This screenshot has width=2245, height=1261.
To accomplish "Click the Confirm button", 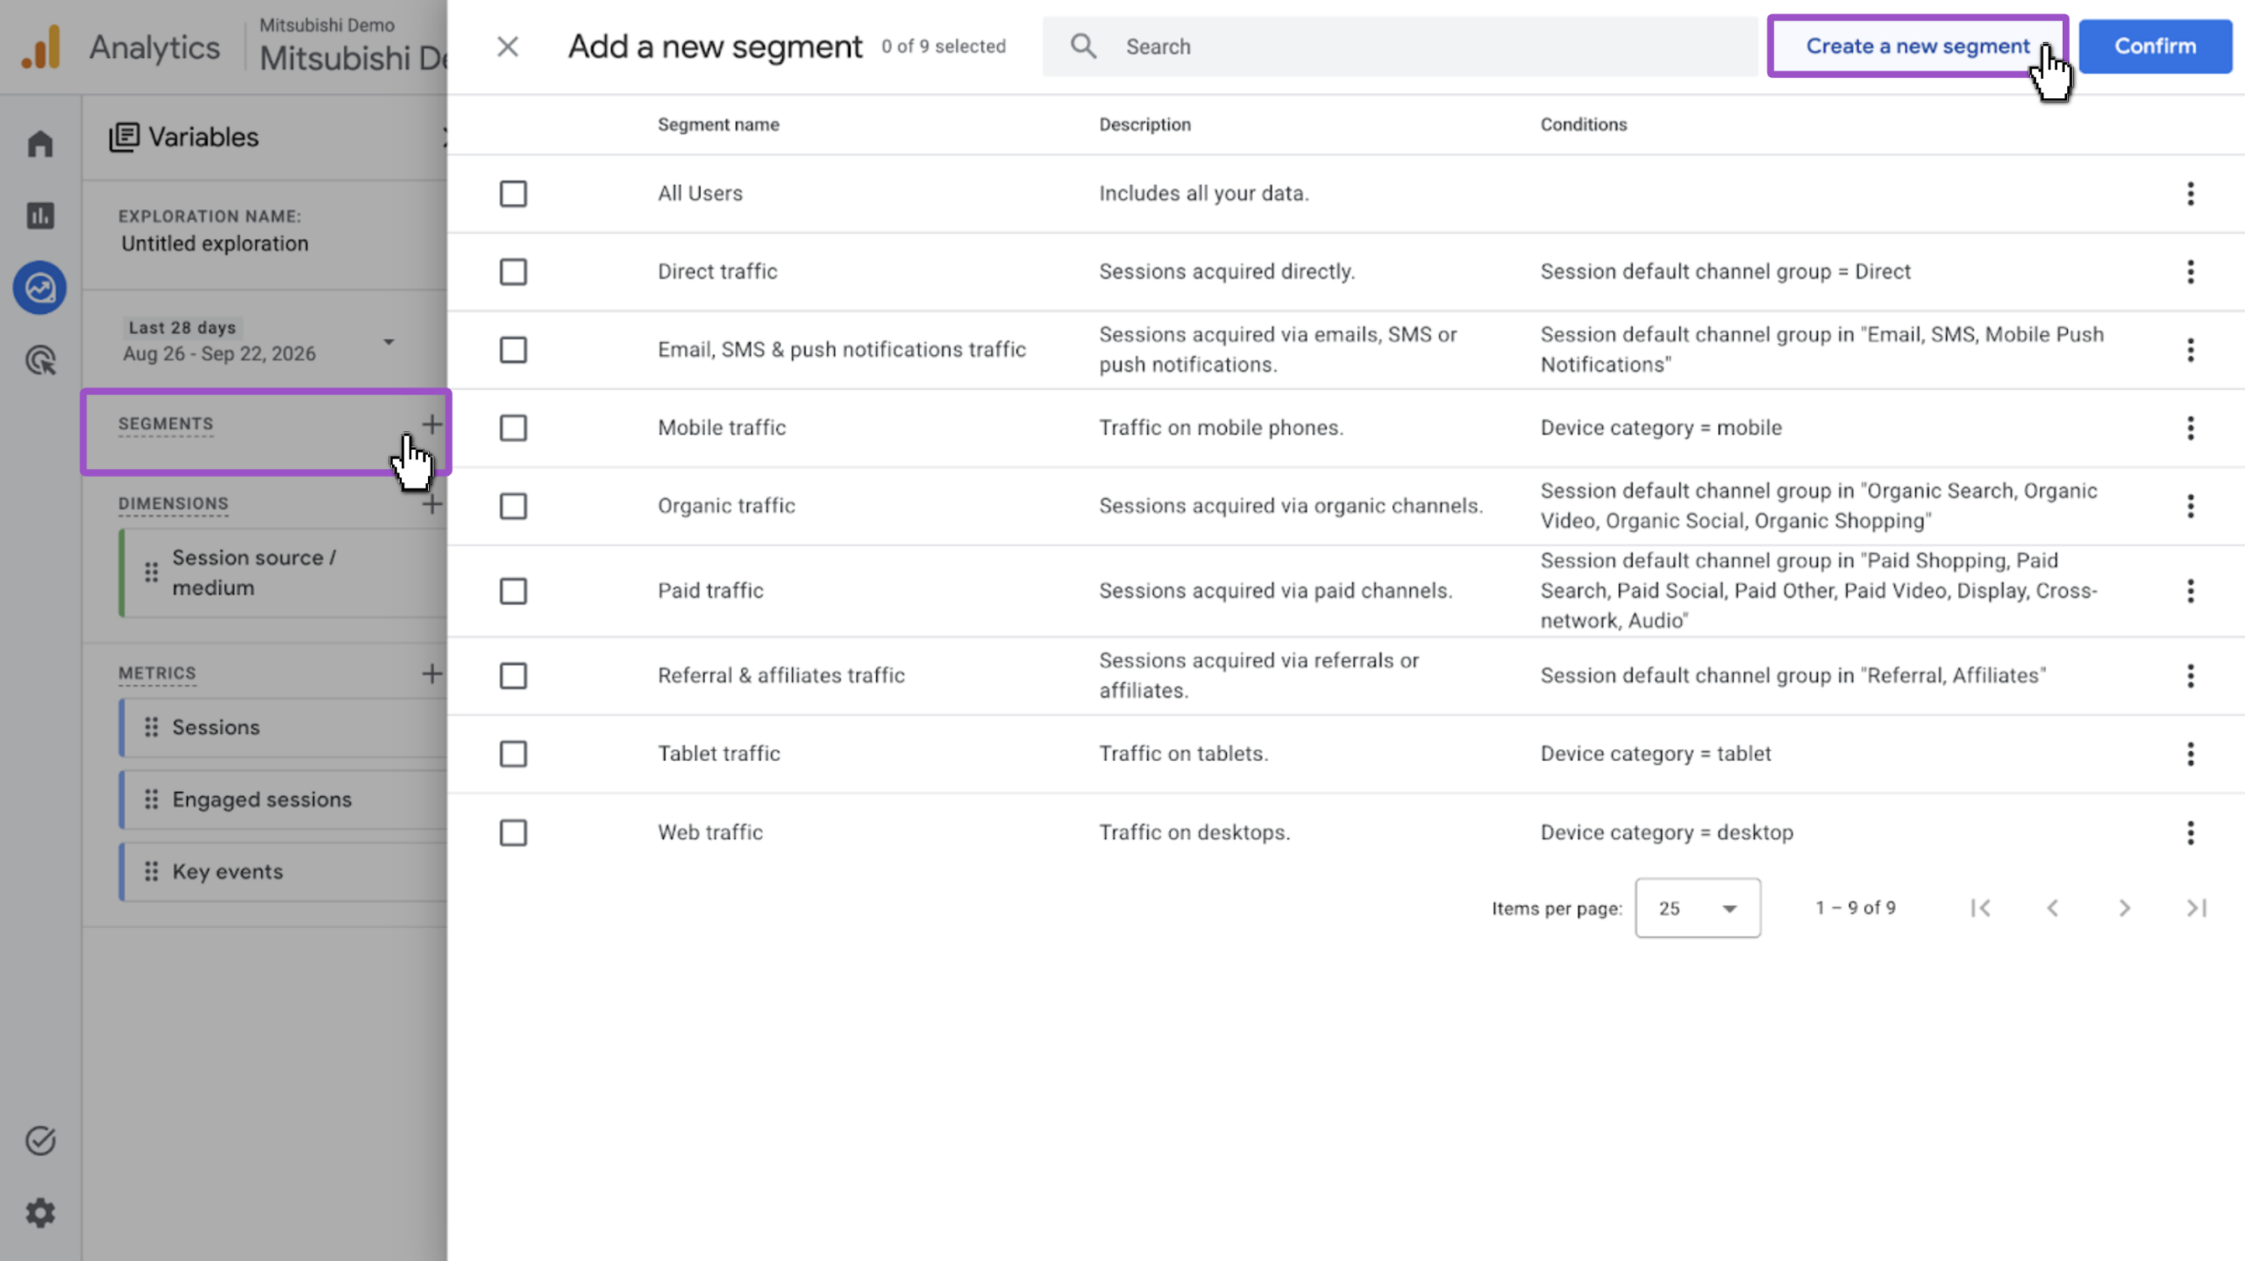I will (x=2156, y=46).
